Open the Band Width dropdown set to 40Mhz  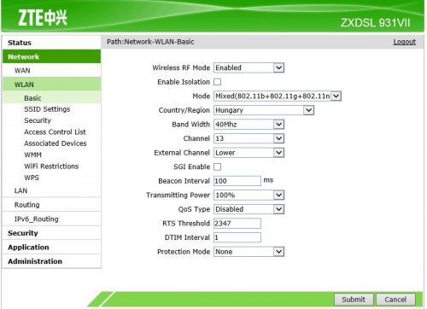[249, 125]
